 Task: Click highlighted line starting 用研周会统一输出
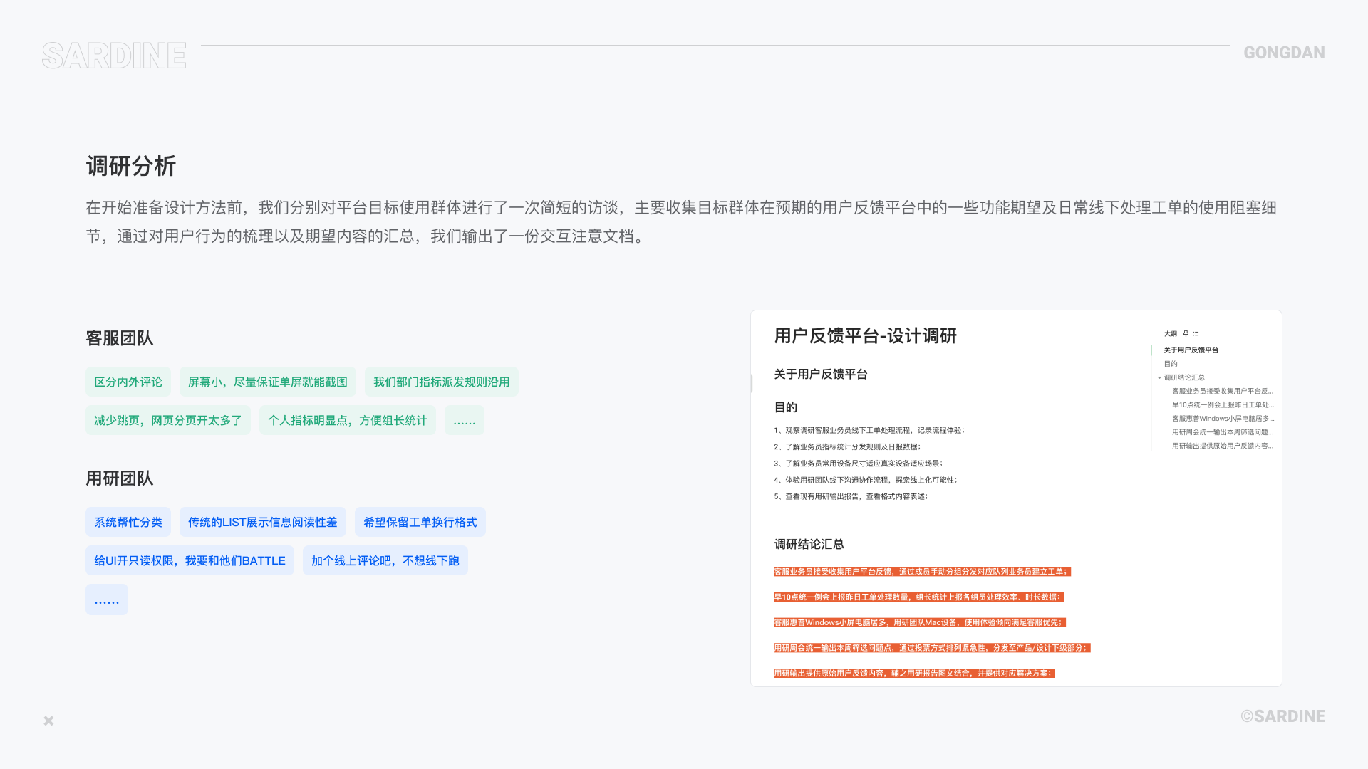click(x=932, y=648)
